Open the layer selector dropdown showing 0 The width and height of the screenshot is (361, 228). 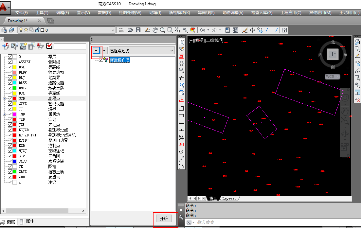point(113,30)
